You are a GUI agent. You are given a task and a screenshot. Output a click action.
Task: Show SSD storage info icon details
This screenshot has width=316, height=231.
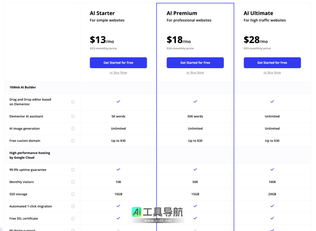(73, 194)
